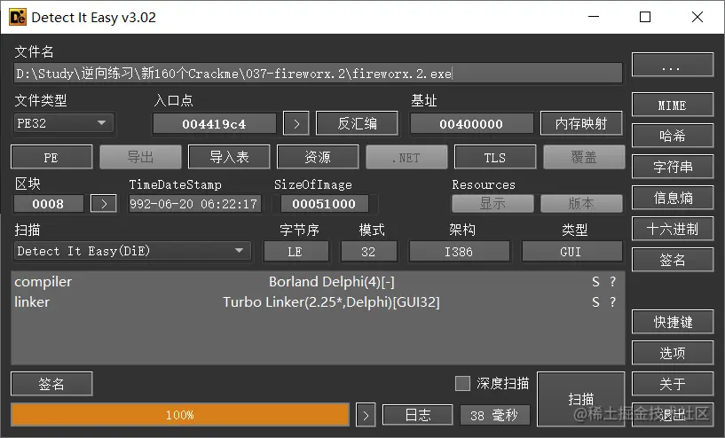725x438 pixels.
Task: Expand the PE32 file type dropdown
Action: pyautogui.click(x=63, y=123)
